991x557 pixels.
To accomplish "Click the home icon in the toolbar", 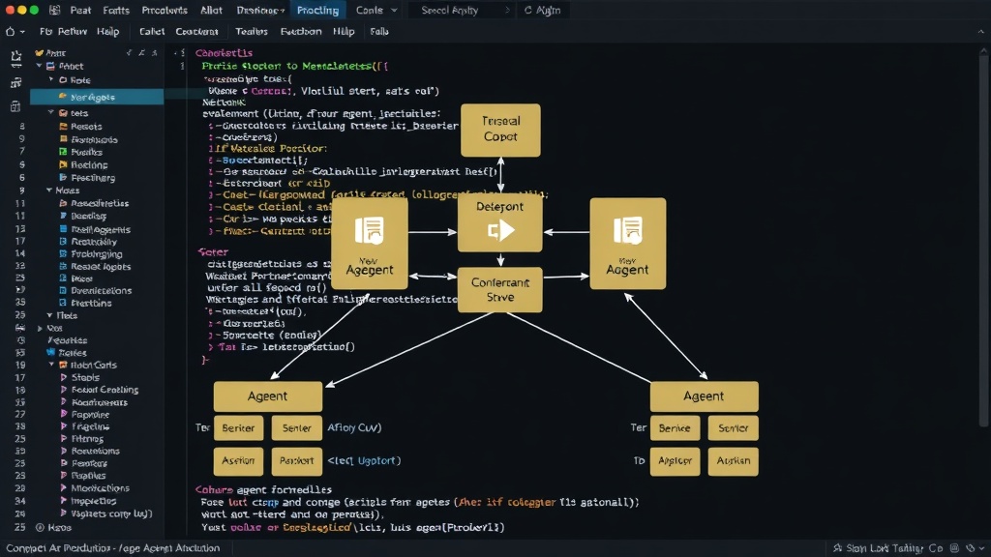I will coord(10,32).
